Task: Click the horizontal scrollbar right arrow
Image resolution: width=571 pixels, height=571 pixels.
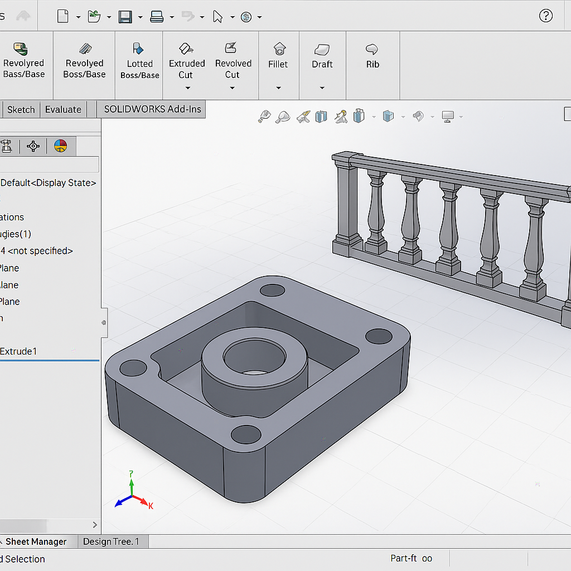Action: pos(95,525)
